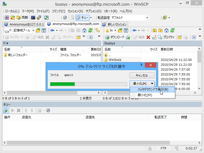Click the remote red X delete icon
This screenshot has width=204, height=153.
click(x=148, y=37)
